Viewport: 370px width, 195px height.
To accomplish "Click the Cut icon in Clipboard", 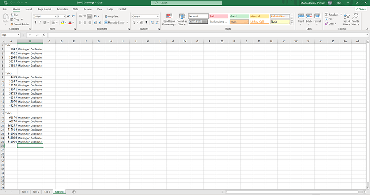I will pos(12,15).
